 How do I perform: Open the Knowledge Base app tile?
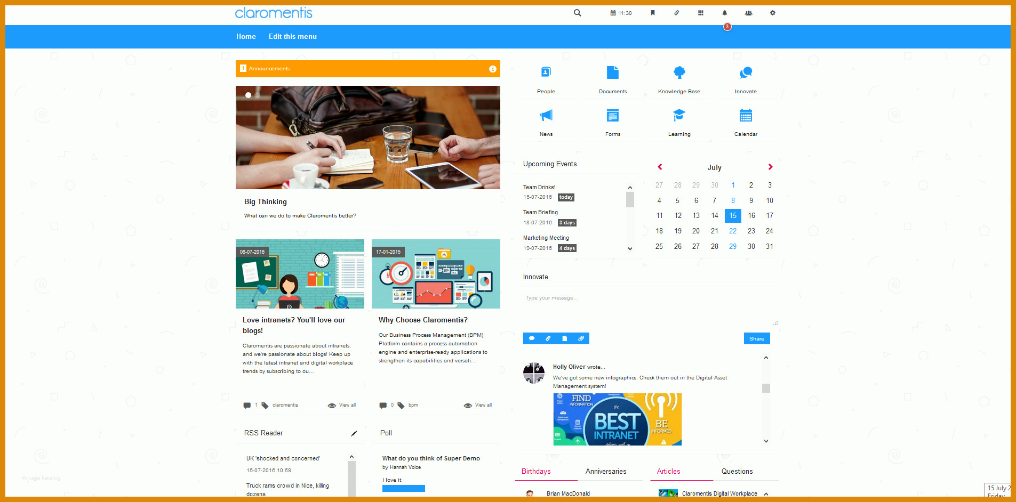(679, 80)
